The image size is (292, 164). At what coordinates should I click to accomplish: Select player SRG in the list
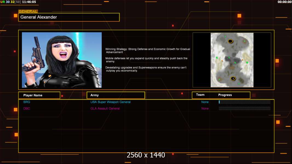pyautogui.click(x=27, y=102)
